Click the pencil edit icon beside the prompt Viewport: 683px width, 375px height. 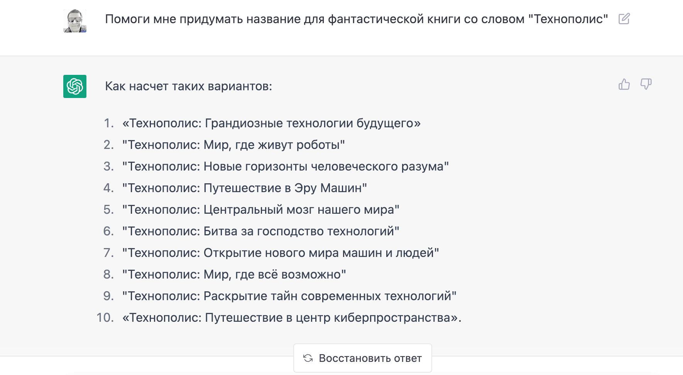(624, 19)
